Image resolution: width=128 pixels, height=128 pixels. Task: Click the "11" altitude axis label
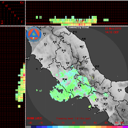(13, 12)
